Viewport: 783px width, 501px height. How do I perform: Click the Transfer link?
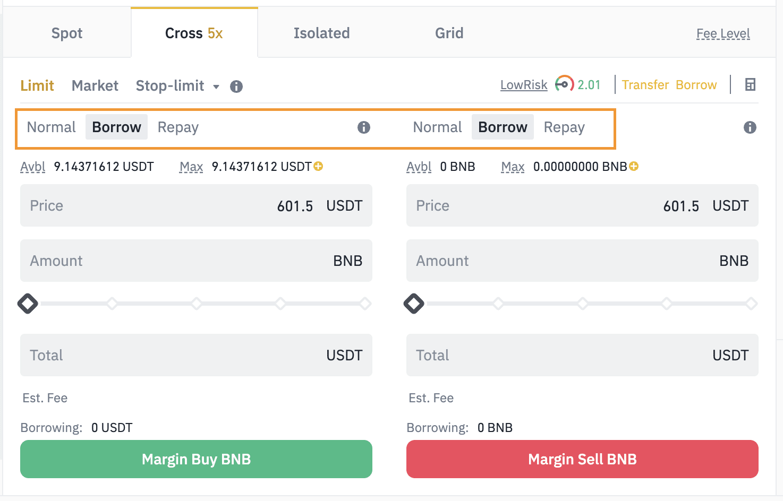[x=645, y=85]
